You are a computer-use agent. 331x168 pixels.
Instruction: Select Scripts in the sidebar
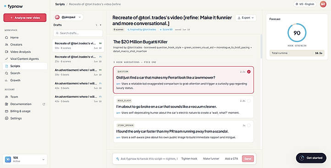[x=25, y=66]
